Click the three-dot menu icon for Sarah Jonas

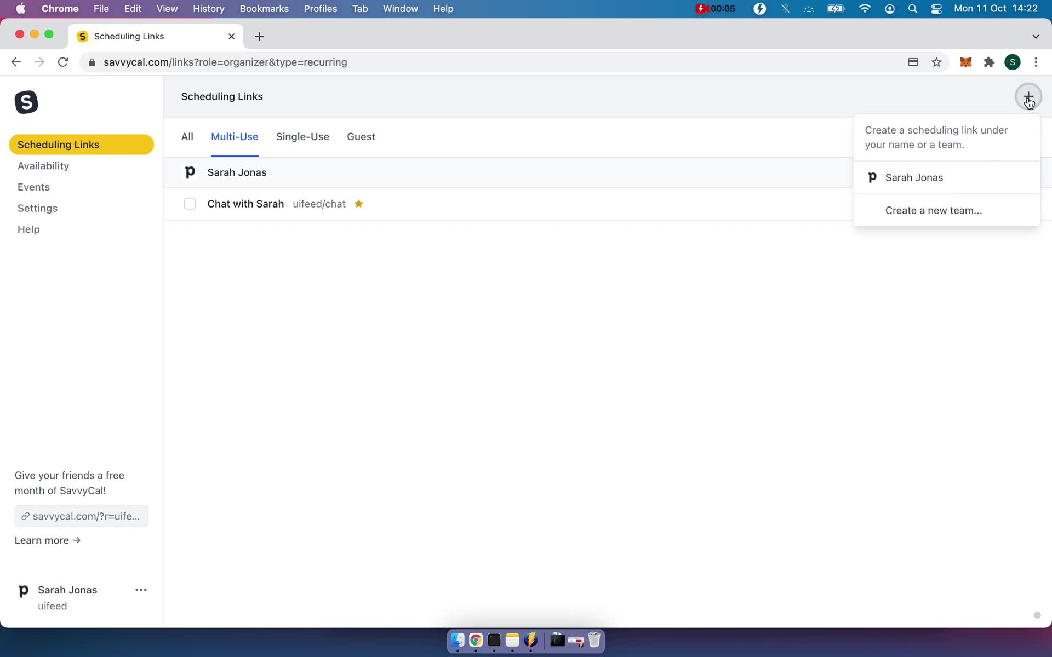140,590
